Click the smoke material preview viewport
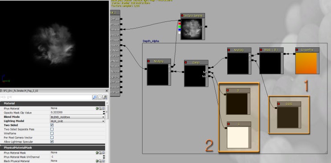331x163 pixels. (54, 44)
